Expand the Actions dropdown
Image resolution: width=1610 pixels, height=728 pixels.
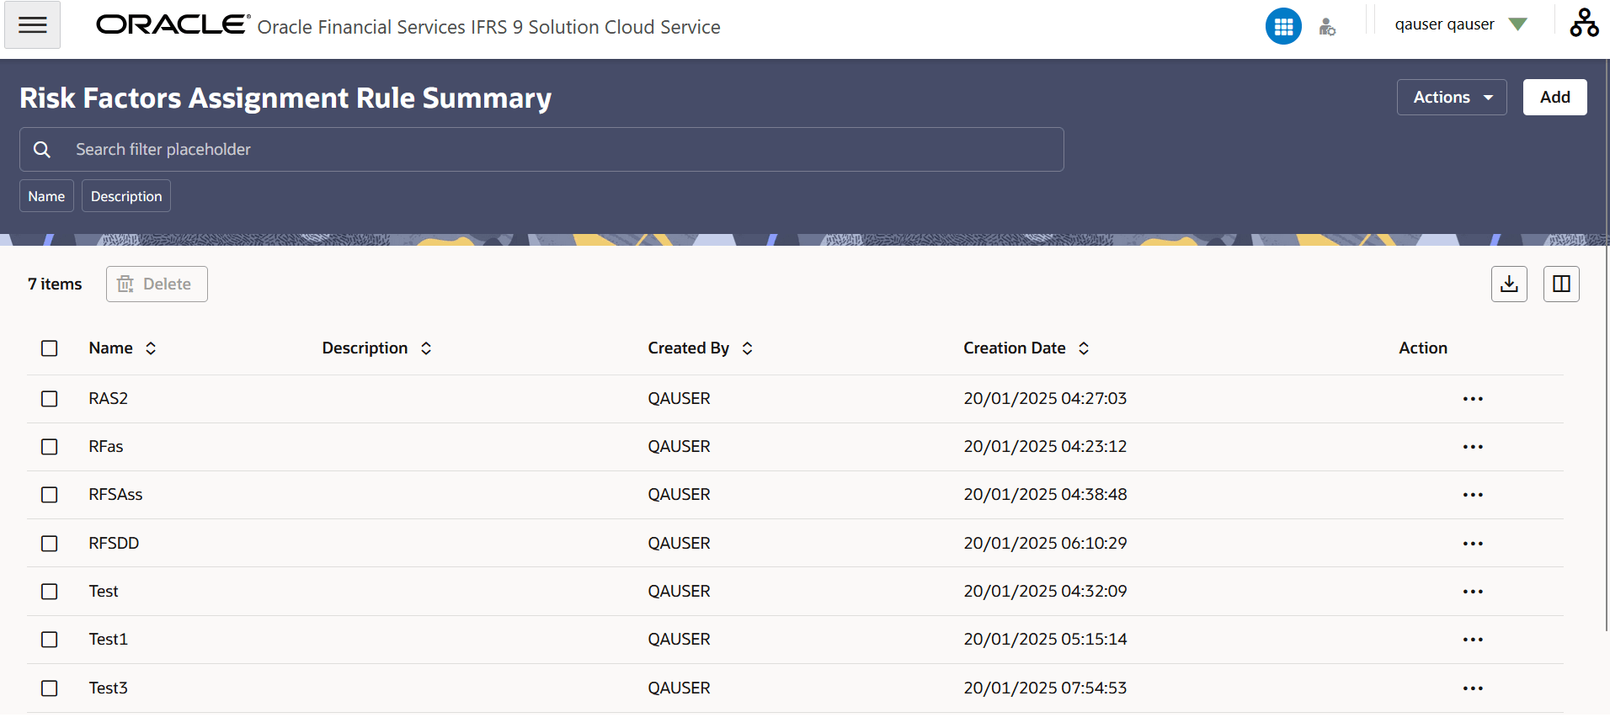(1452, 98)
